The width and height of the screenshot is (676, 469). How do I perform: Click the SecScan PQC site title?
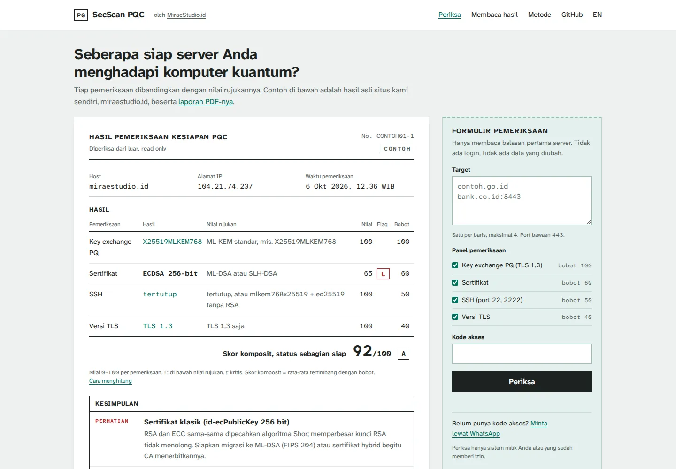[118, 15]
